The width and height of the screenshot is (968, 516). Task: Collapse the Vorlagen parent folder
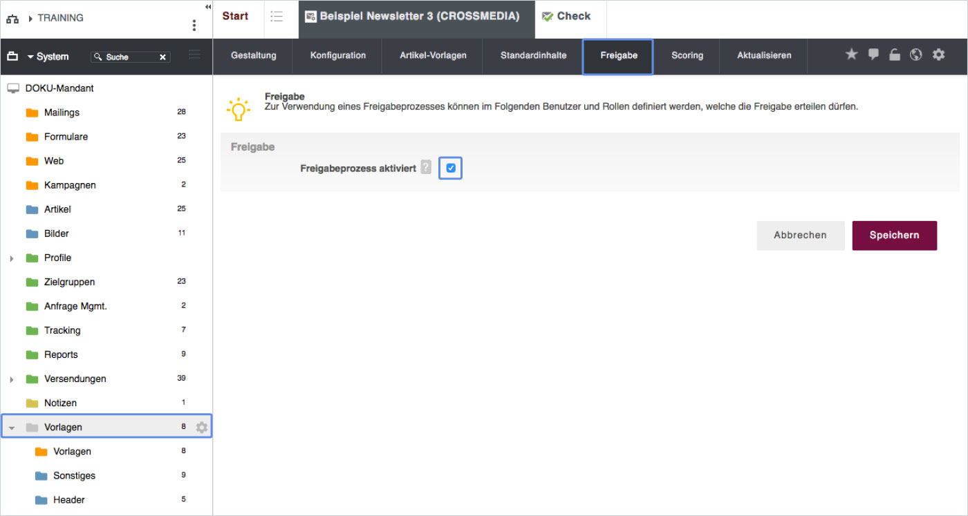click(12, 428)
